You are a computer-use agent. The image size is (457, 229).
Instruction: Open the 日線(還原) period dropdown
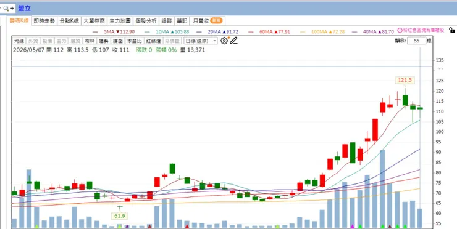[x=201, y=41]
